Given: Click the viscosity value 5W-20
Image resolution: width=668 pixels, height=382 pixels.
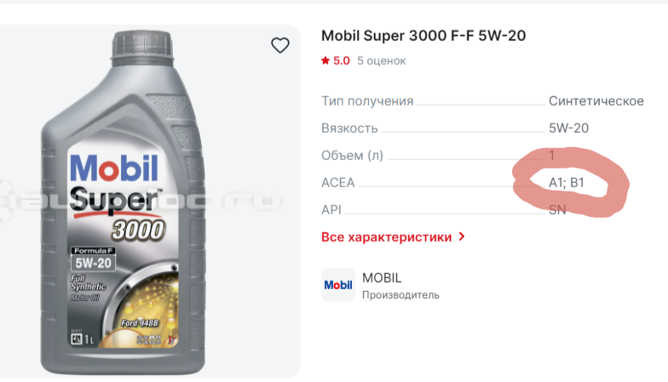Looking at the screenshot, I should [x=568, y=128].
